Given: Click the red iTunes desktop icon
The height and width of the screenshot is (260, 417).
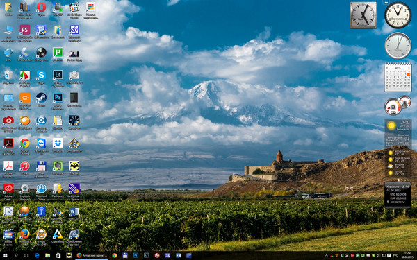Looking at the screenshot, I should pos(25,168).
